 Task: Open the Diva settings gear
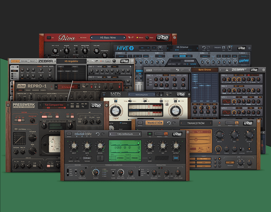coord(175,37)
